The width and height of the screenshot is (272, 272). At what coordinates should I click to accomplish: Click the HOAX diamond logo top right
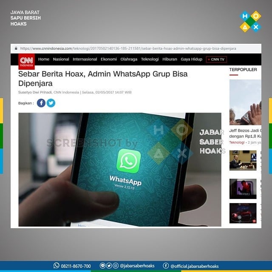click(250, 22)
